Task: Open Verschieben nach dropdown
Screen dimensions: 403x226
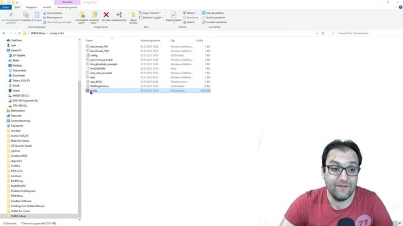Action: coord(82,18)
